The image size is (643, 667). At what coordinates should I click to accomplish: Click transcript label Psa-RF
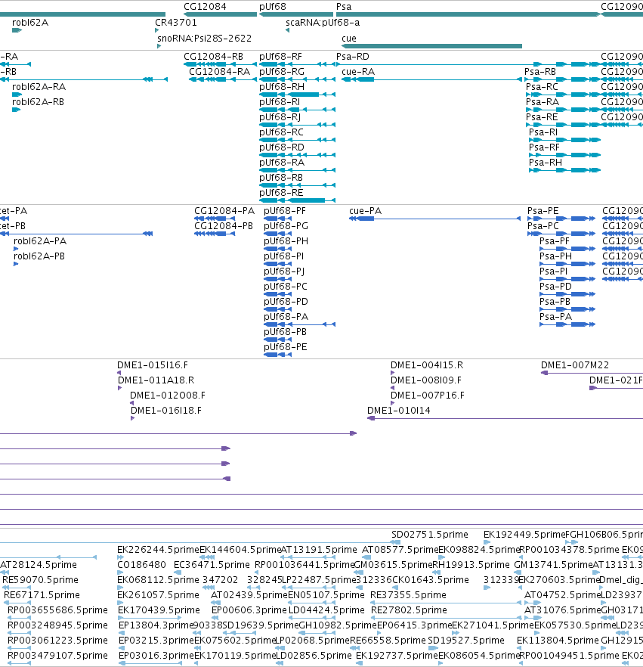click(x=544, y=147)
